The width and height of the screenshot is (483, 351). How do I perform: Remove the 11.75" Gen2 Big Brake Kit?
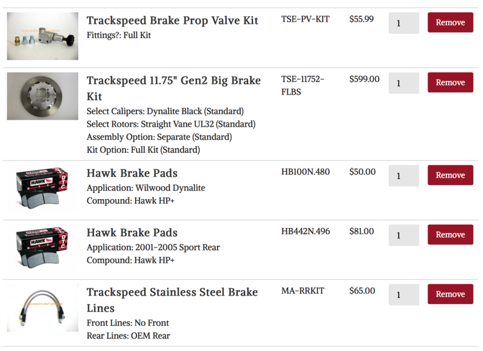[x=450, y=83]
